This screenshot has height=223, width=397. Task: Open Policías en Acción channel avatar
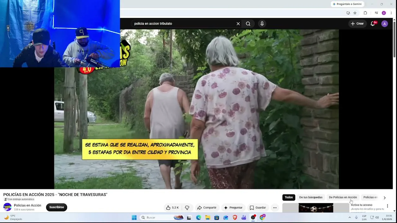(7, 207)
